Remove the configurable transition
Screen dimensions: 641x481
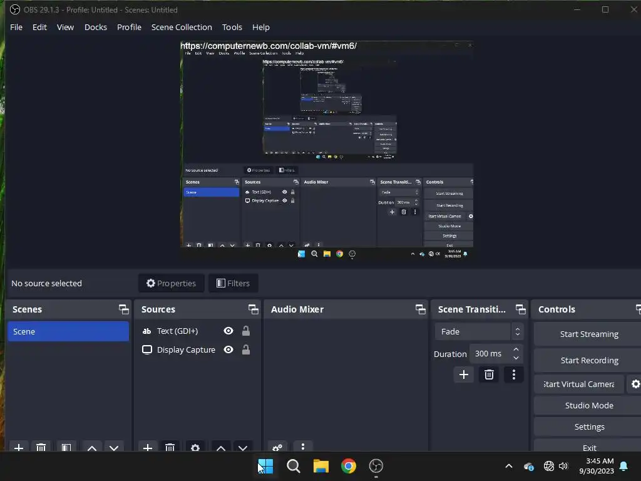489,375
